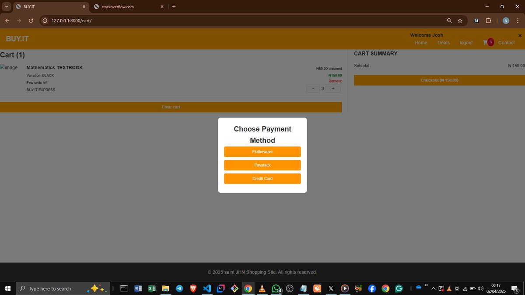Open File Explorer from taskbar
525x295 pixels.
165,288
